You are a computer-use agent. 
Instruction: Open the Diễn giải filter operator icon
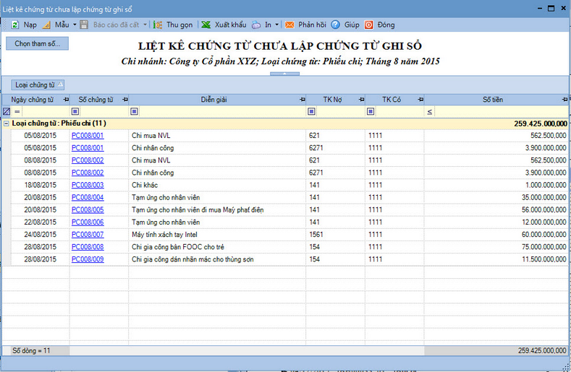click(x=134, y=111)
